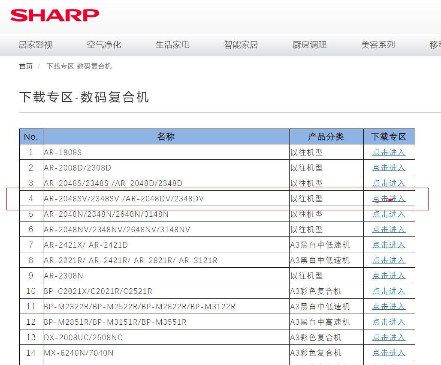Open the 居家影视 navigation menu
Viewport: 441px width, 365px height.
[35, 45]
